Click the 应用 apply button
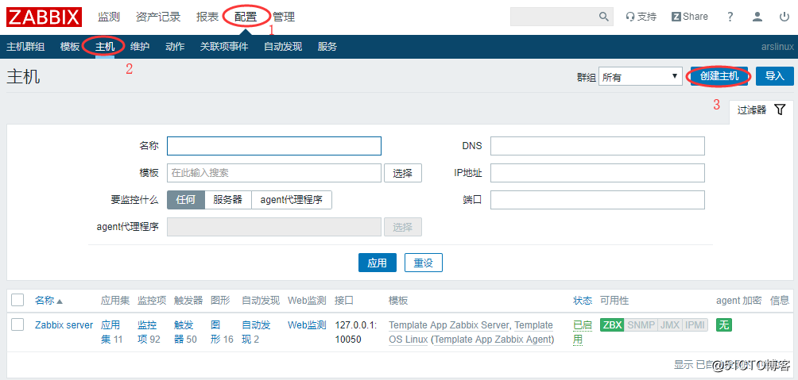 click(x=377, y=263)
